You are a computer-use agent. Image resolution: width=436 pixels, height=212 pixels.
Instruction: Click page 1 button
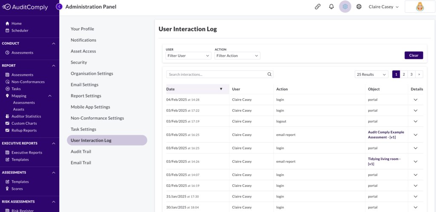pyautogui.click(x=396, y=74)
